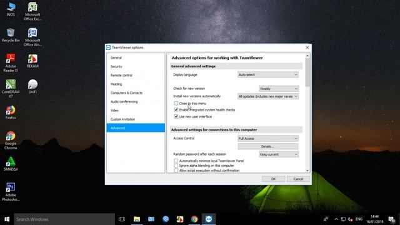Open Chrome from the taskbar
Viewport: 400px width, 225px height.
(194, 219)
